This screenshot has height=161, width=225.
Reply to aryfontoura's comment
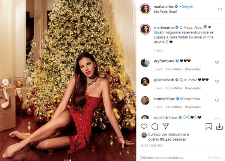pos(193,69)
